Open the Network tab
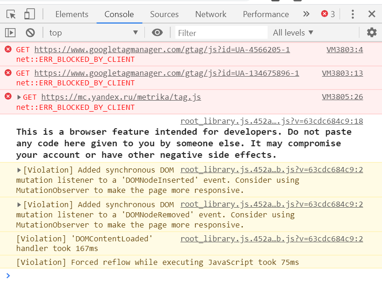This screenshot has height=293, width=382. 210,14
